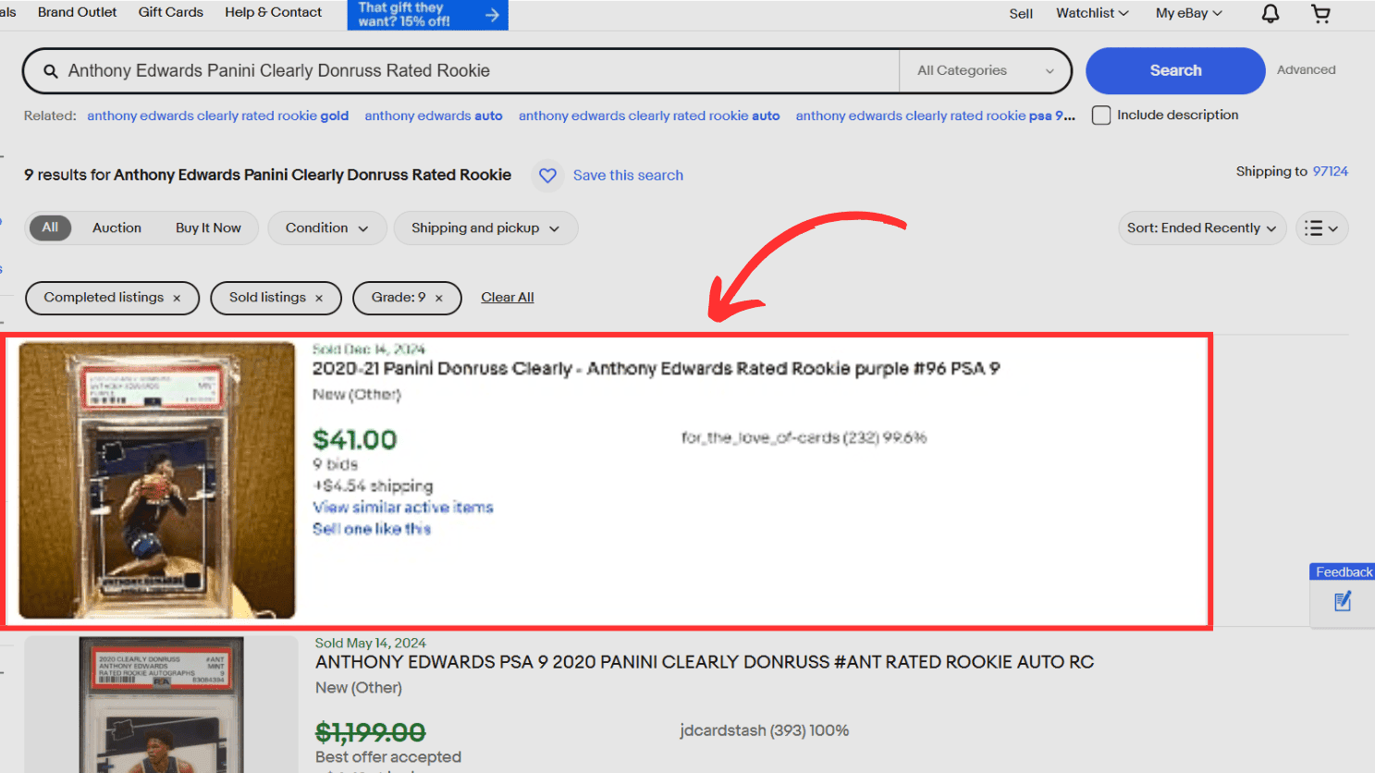This screenshot has height=773, width=1375.
Task: Open Help & Contact menu link
Action: (x=273, y=12)
